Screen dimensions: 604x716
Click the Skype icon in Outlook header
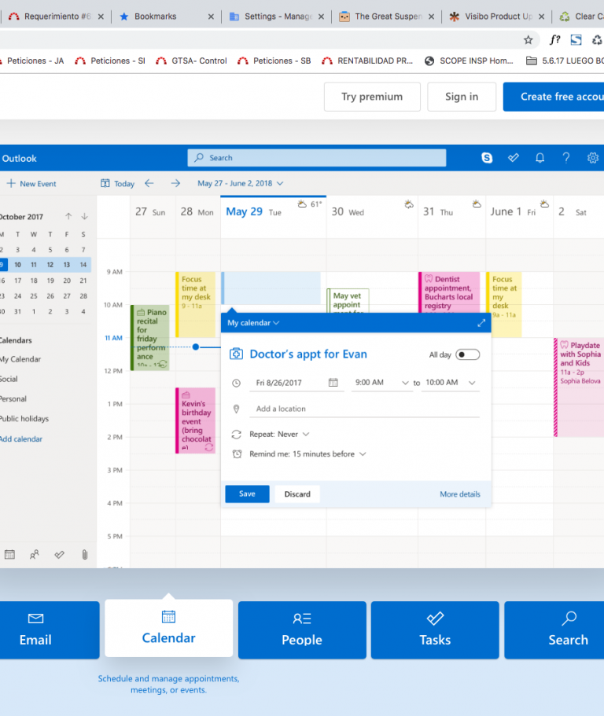(x=487, y=158)
